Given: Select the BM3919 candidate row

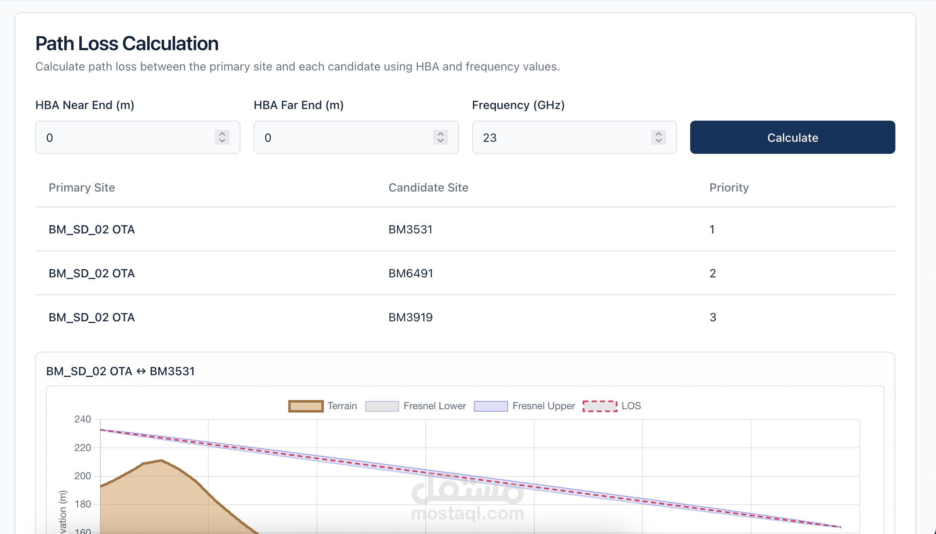Looking at the screenshot, I should point(410,317).
